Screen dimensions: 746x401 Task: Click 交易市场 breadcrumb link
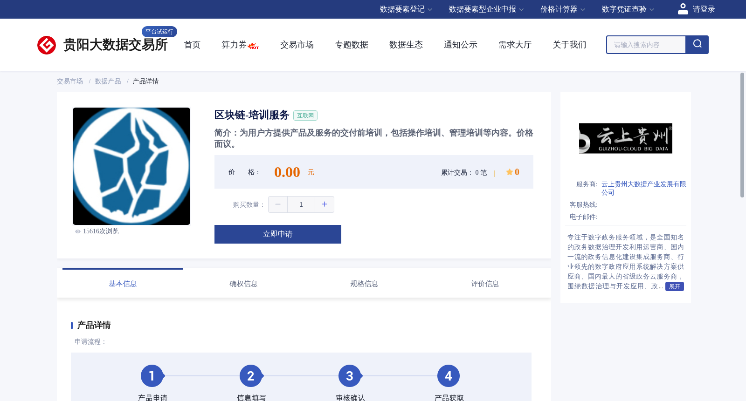(x=70, y=82)
